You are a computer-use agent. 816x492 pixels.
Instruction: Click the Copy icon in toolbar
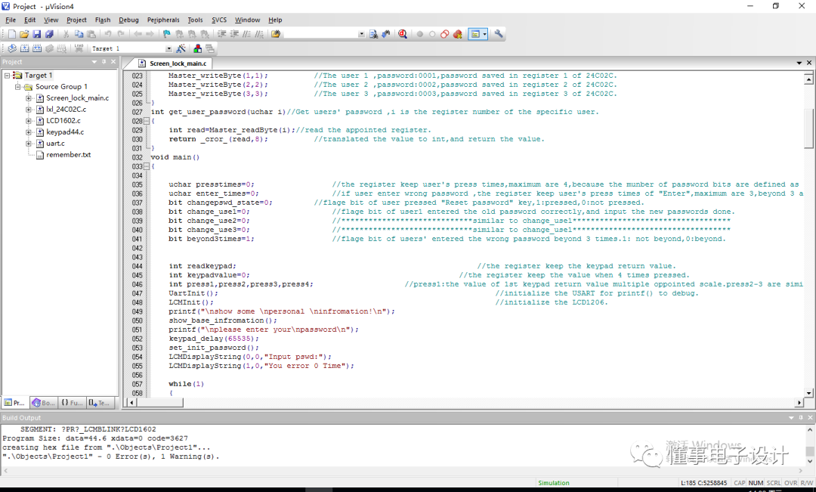79,34
